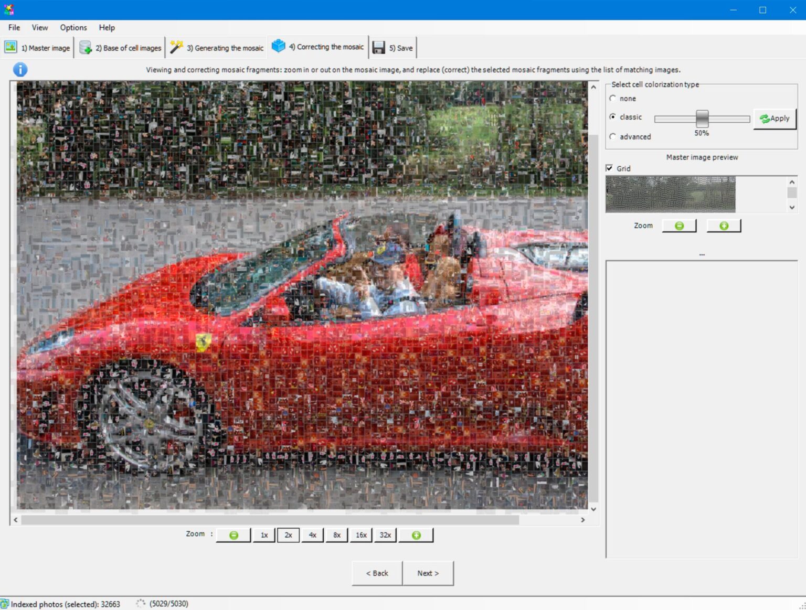Expand the "..." panel above the matches list

coord(702,254)
